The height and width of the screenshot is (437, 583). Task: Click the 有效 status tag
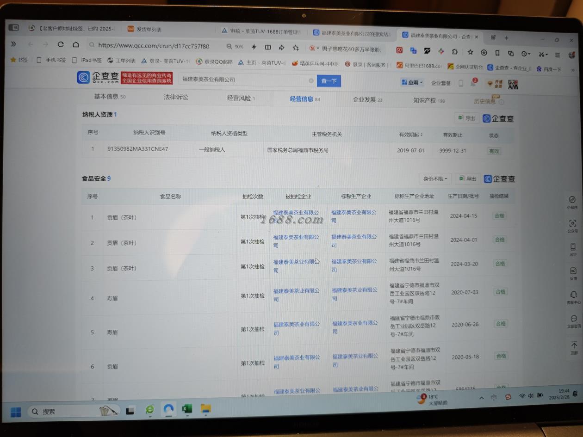(x=494, y=151)
